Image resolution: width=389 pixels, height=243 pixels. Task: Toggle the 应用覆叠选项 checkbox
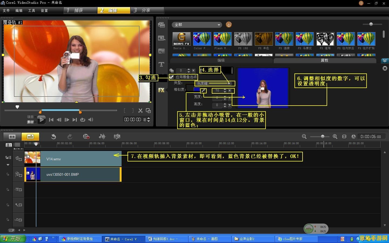click(171, 77)
